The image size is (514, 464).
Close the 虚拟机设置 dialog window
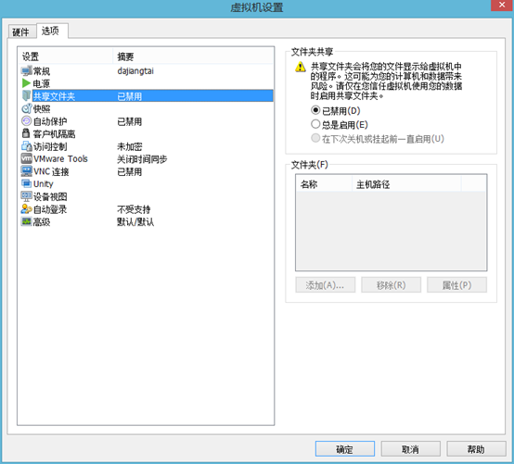[502, 6]
